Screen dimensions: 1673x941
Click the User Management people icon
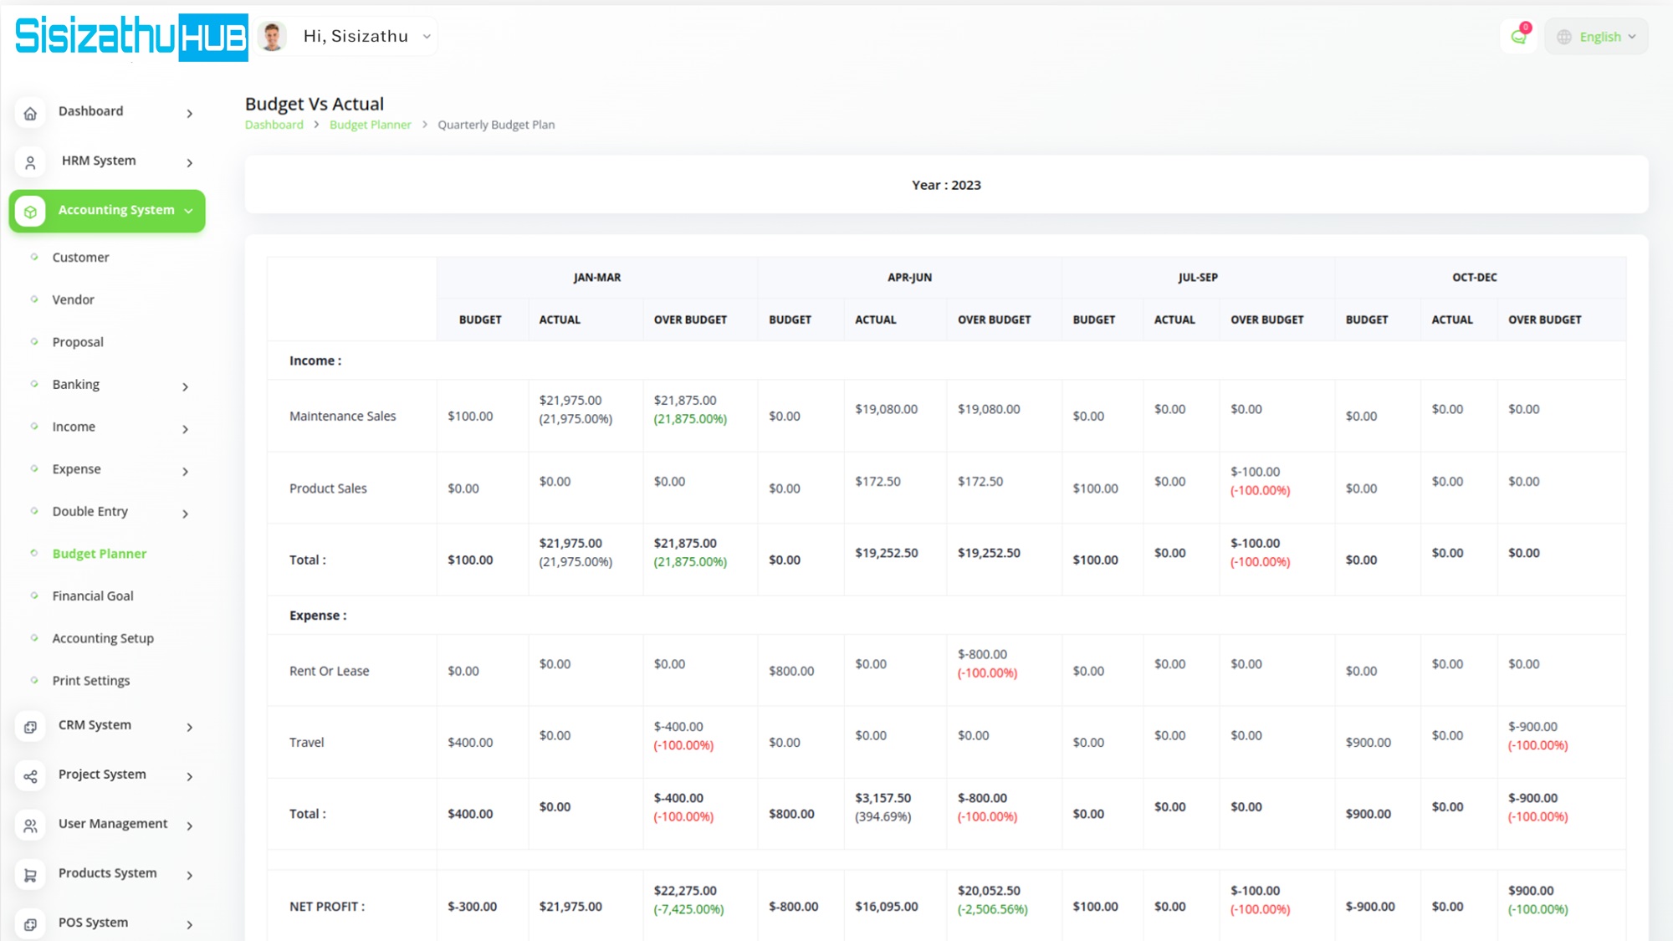click(30, 826)
